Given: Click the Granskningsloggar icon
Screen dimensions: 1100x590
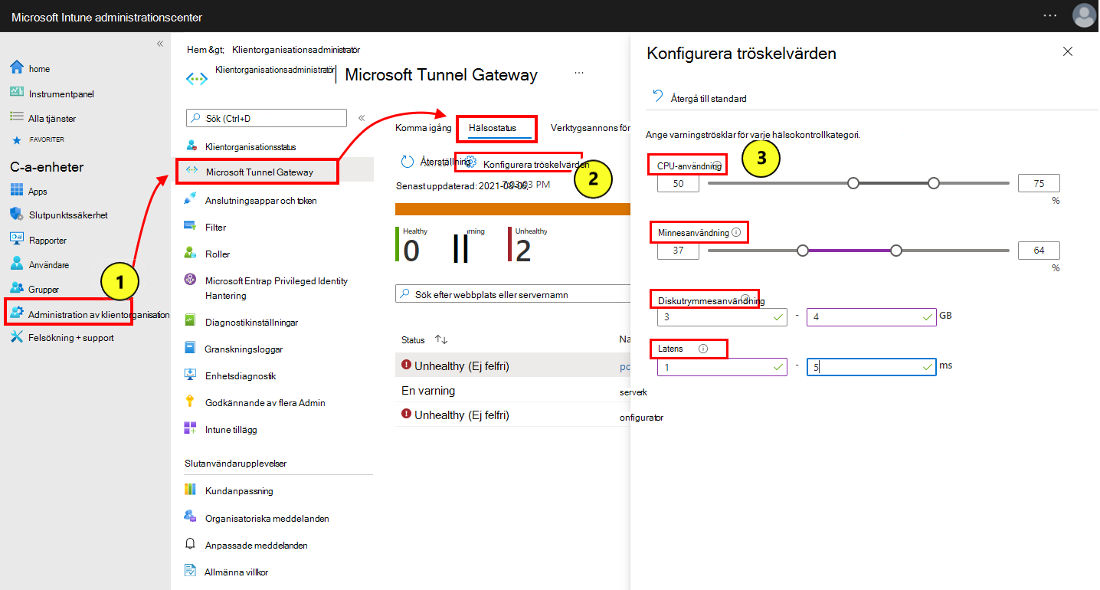Looking at the screenshot, I should (191, 348).
